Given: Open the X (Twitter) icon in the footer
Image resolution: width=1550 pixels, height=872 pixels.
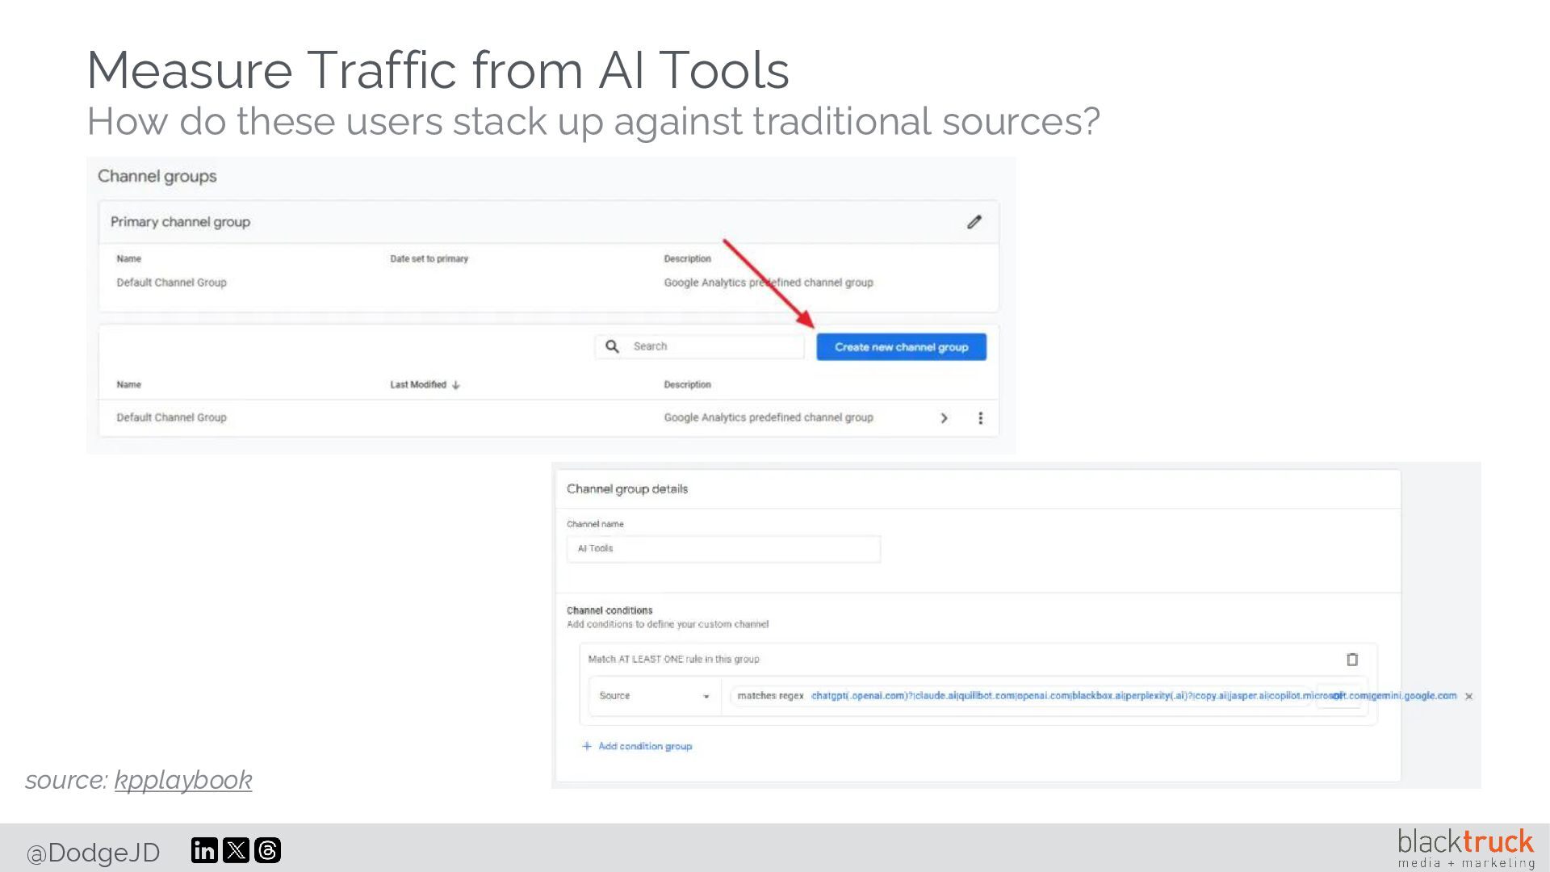Looking at the screenshot, I should point(236,850).
